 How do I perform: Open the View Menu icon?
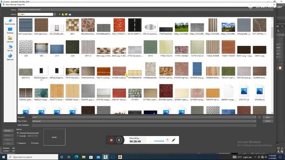pyautogui.click(x=70, y=14)
